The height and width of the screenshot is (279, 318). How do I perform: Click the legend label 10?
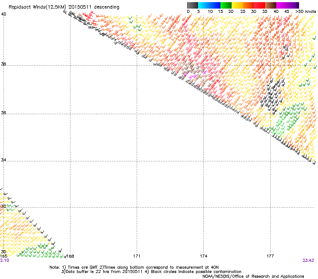pyautogui.click(x=210, y=12)
